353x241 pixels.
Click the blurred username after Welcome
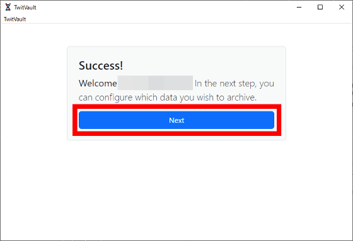tap(155, 83)
